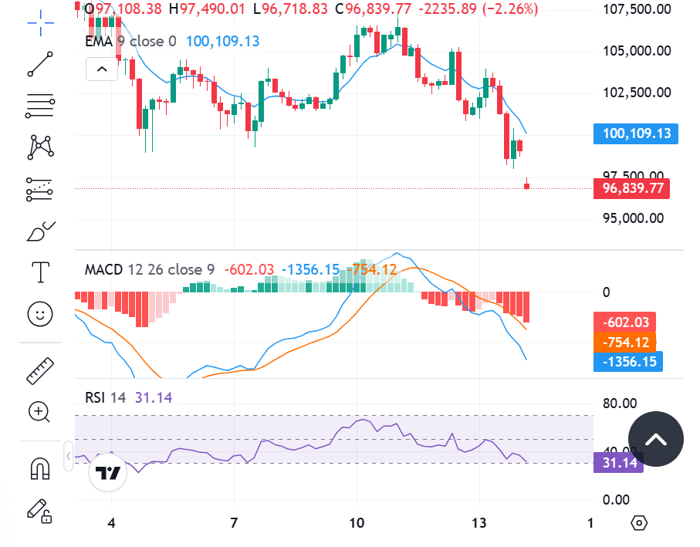This screenshot has height=547, width=700.
Task: Open the Gann and Fibonacci tools
Action: [40, 105]
